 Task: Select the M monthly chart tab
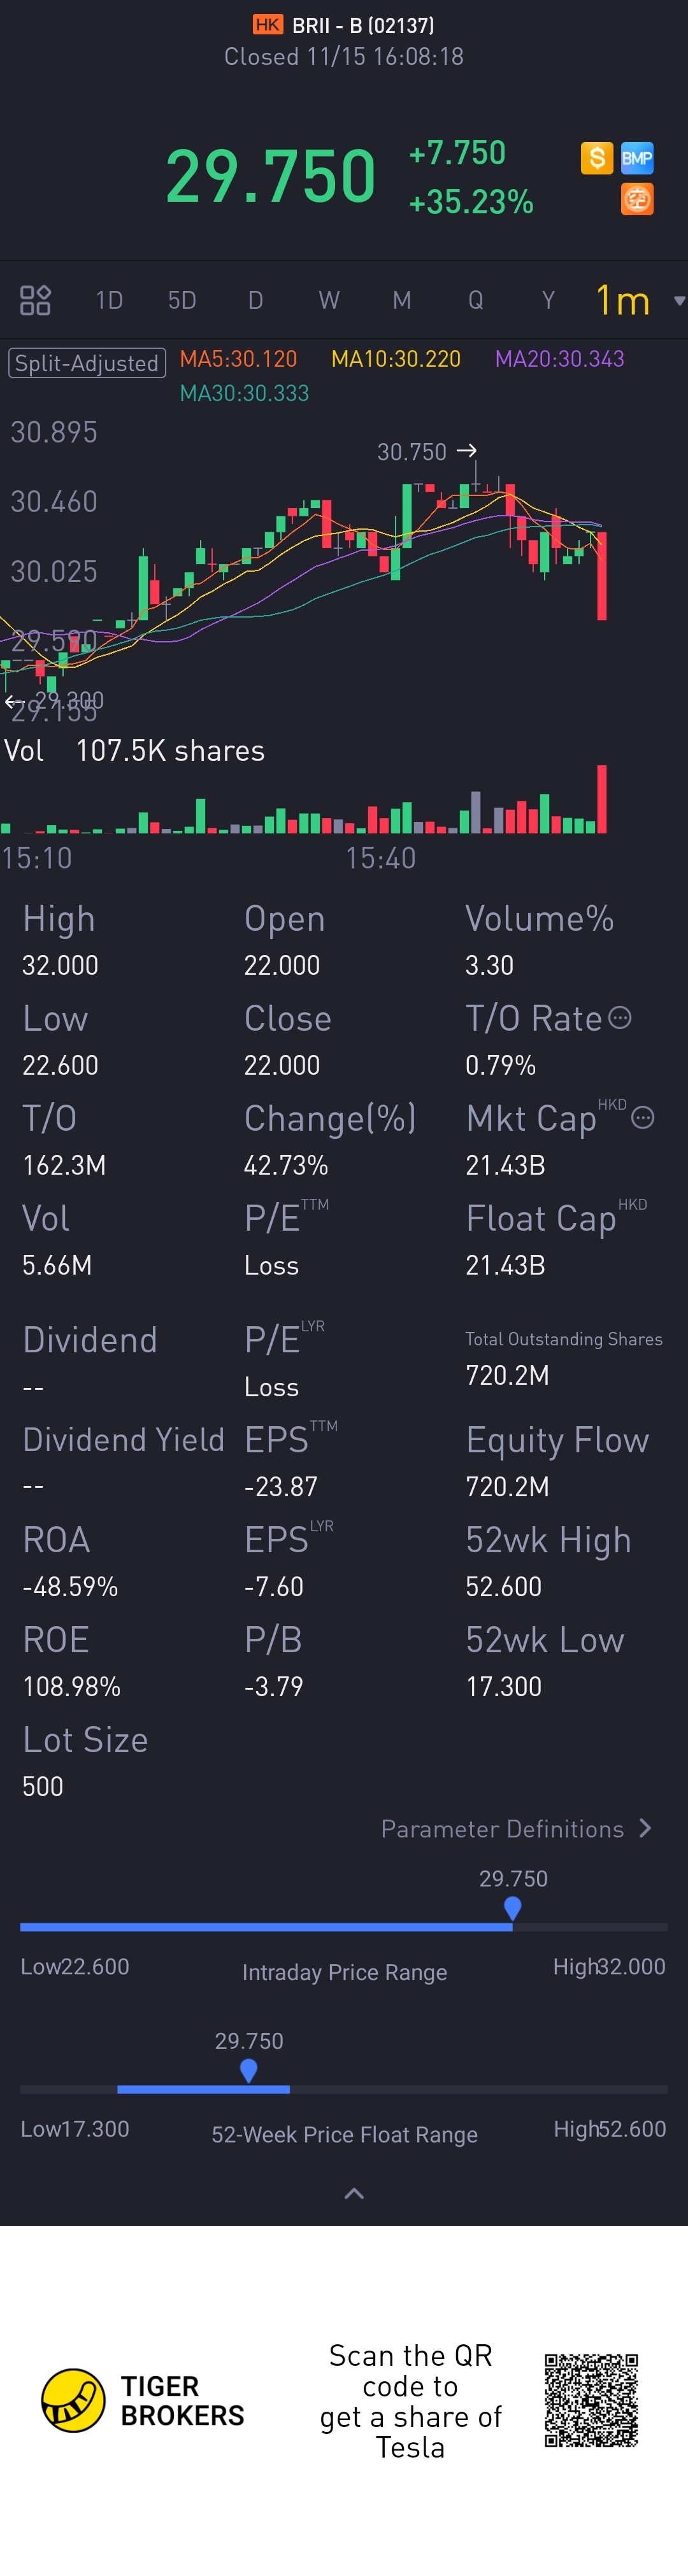pos(402,300)
